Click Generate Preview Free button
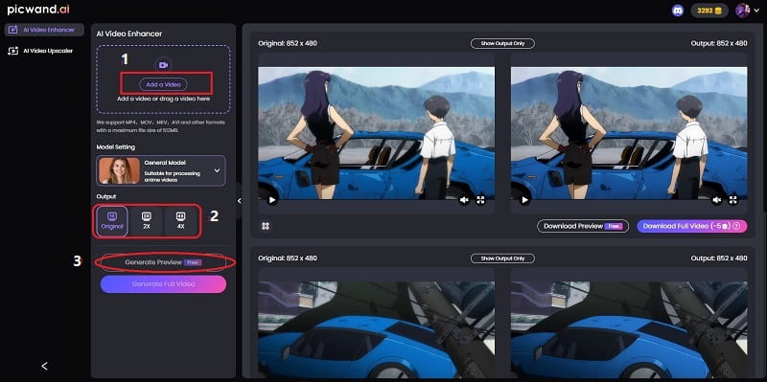The height and width of the screenshot is (382, 767). click(163, 262)
